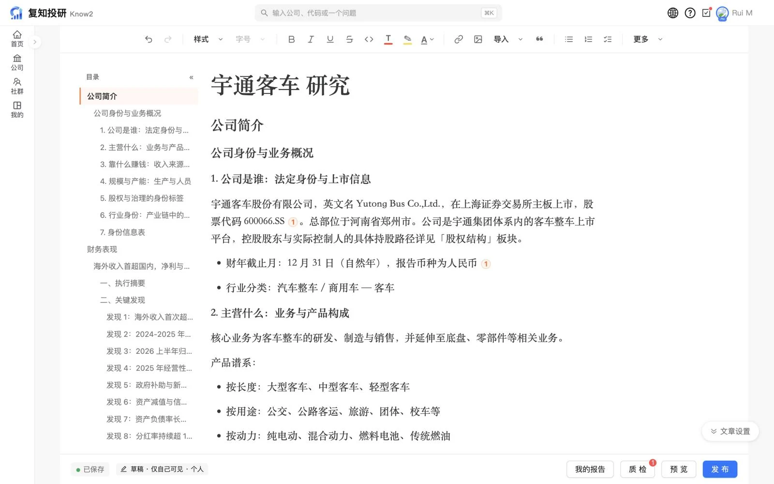Redo the last edit

[x=168, y=39]
